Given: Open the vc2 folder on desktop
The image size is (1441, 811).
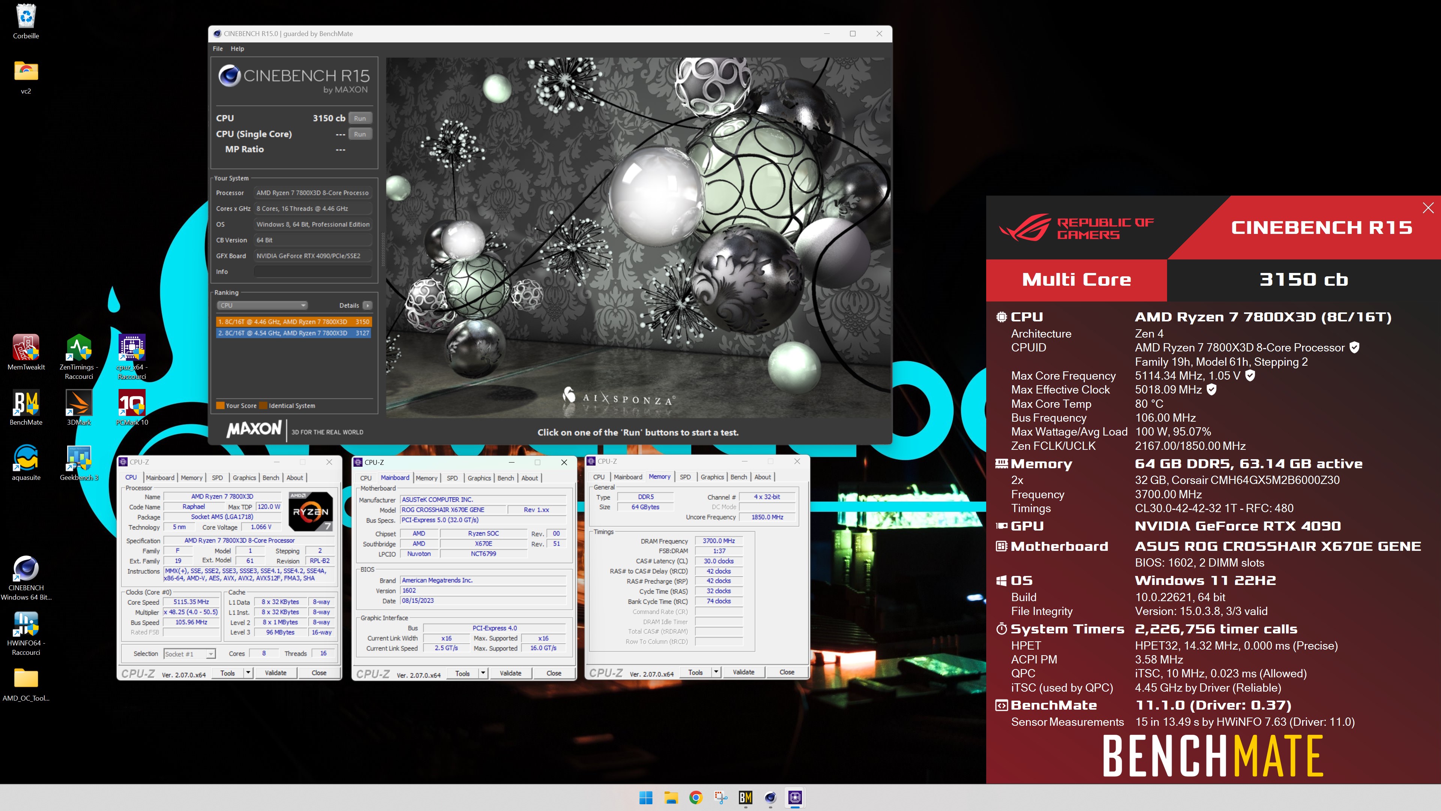Looking at the screenshot, I should coord(26,72).
